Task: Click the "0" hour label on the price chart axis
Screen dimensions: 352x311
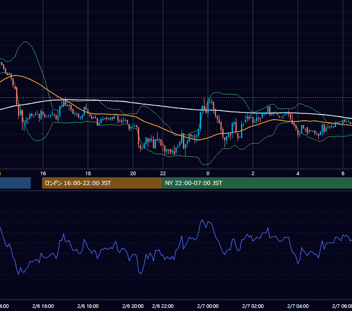Action: (208, 174)
